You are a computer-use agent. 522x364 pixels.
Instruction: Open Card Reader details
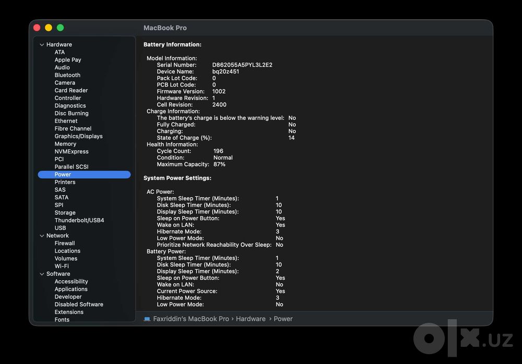[x=71, y=90]
